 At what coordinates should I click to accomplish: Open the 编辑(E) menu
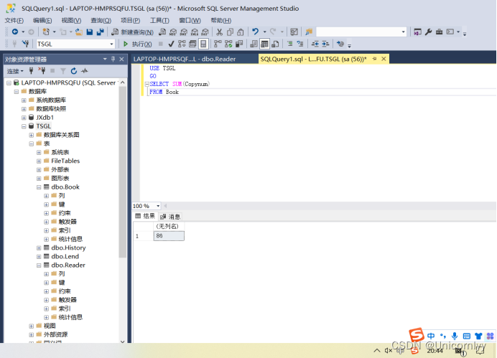click(42, 21)
